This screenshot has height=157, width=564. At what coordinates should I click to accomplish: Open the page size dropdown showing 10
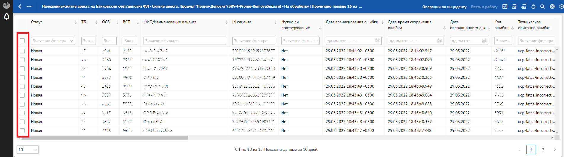pyautogui.click(x=28, y=150)
